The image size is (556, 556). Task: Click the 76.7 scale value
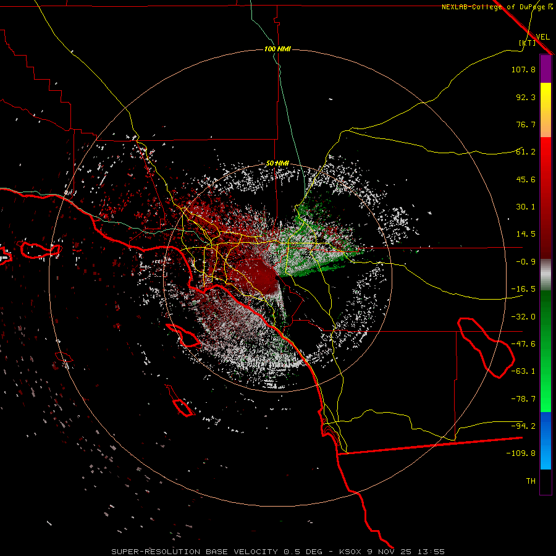[526, 124]
